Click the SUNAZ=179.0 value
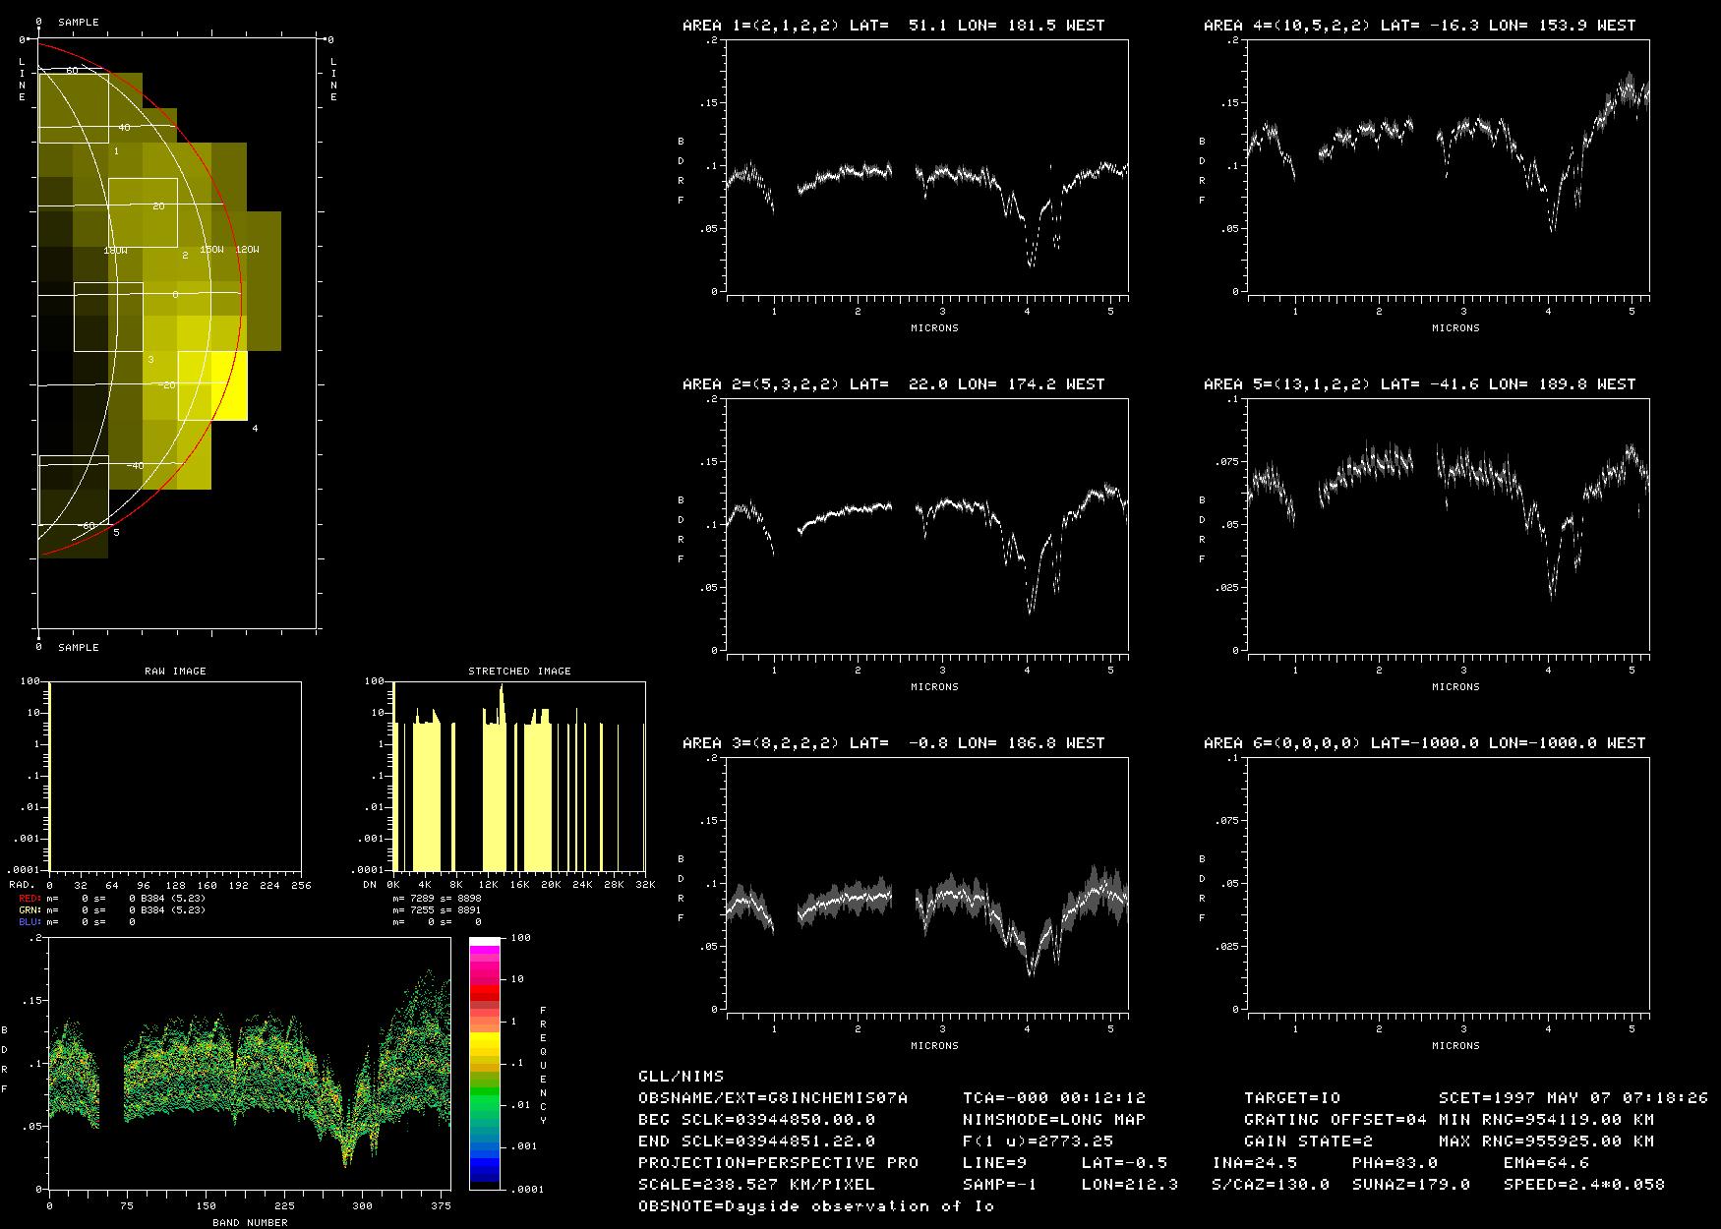The image size is (1721, 1229). [1411, 1185]
